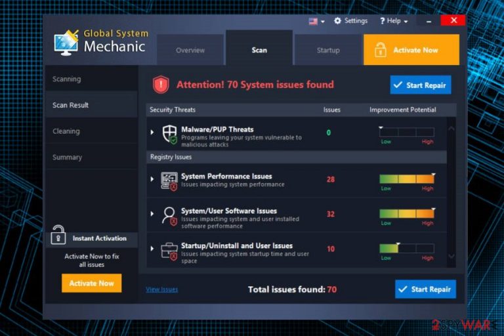Minimize the Global System Mechanic window

[x=429, y=21]
